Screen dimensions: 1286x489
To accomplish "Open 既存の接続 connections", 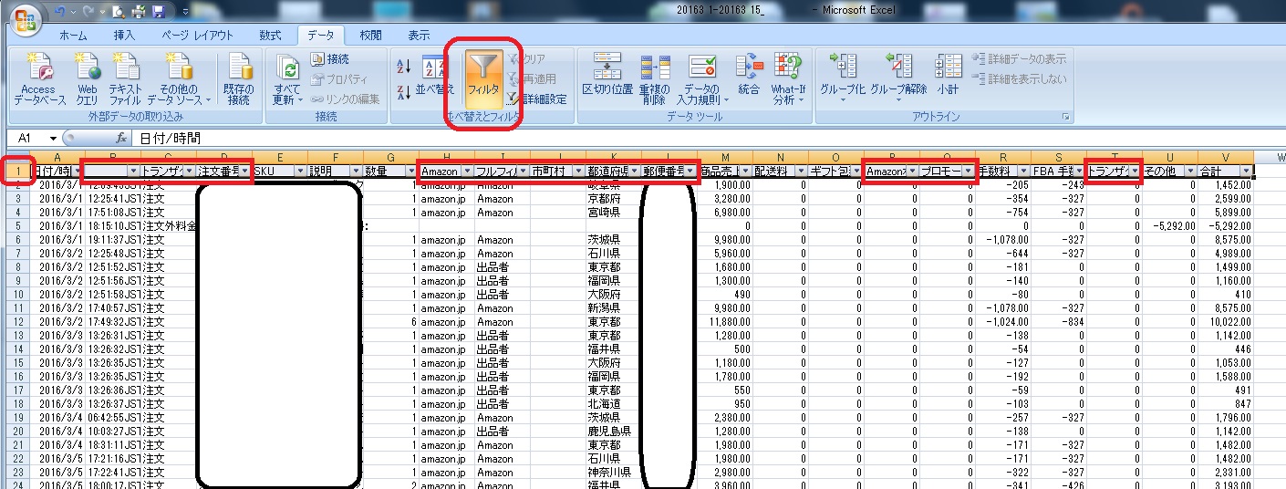I will pyautogui.click(x=239, y=80).
